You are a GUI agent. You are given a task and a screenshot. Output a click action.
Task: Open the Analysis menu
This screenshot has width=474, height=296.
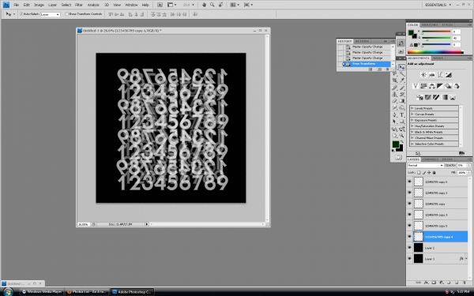93,5
